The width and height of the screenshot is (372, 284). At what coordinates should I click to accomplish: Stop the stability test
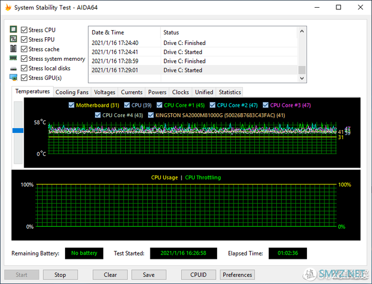click(x=60, y=275)
